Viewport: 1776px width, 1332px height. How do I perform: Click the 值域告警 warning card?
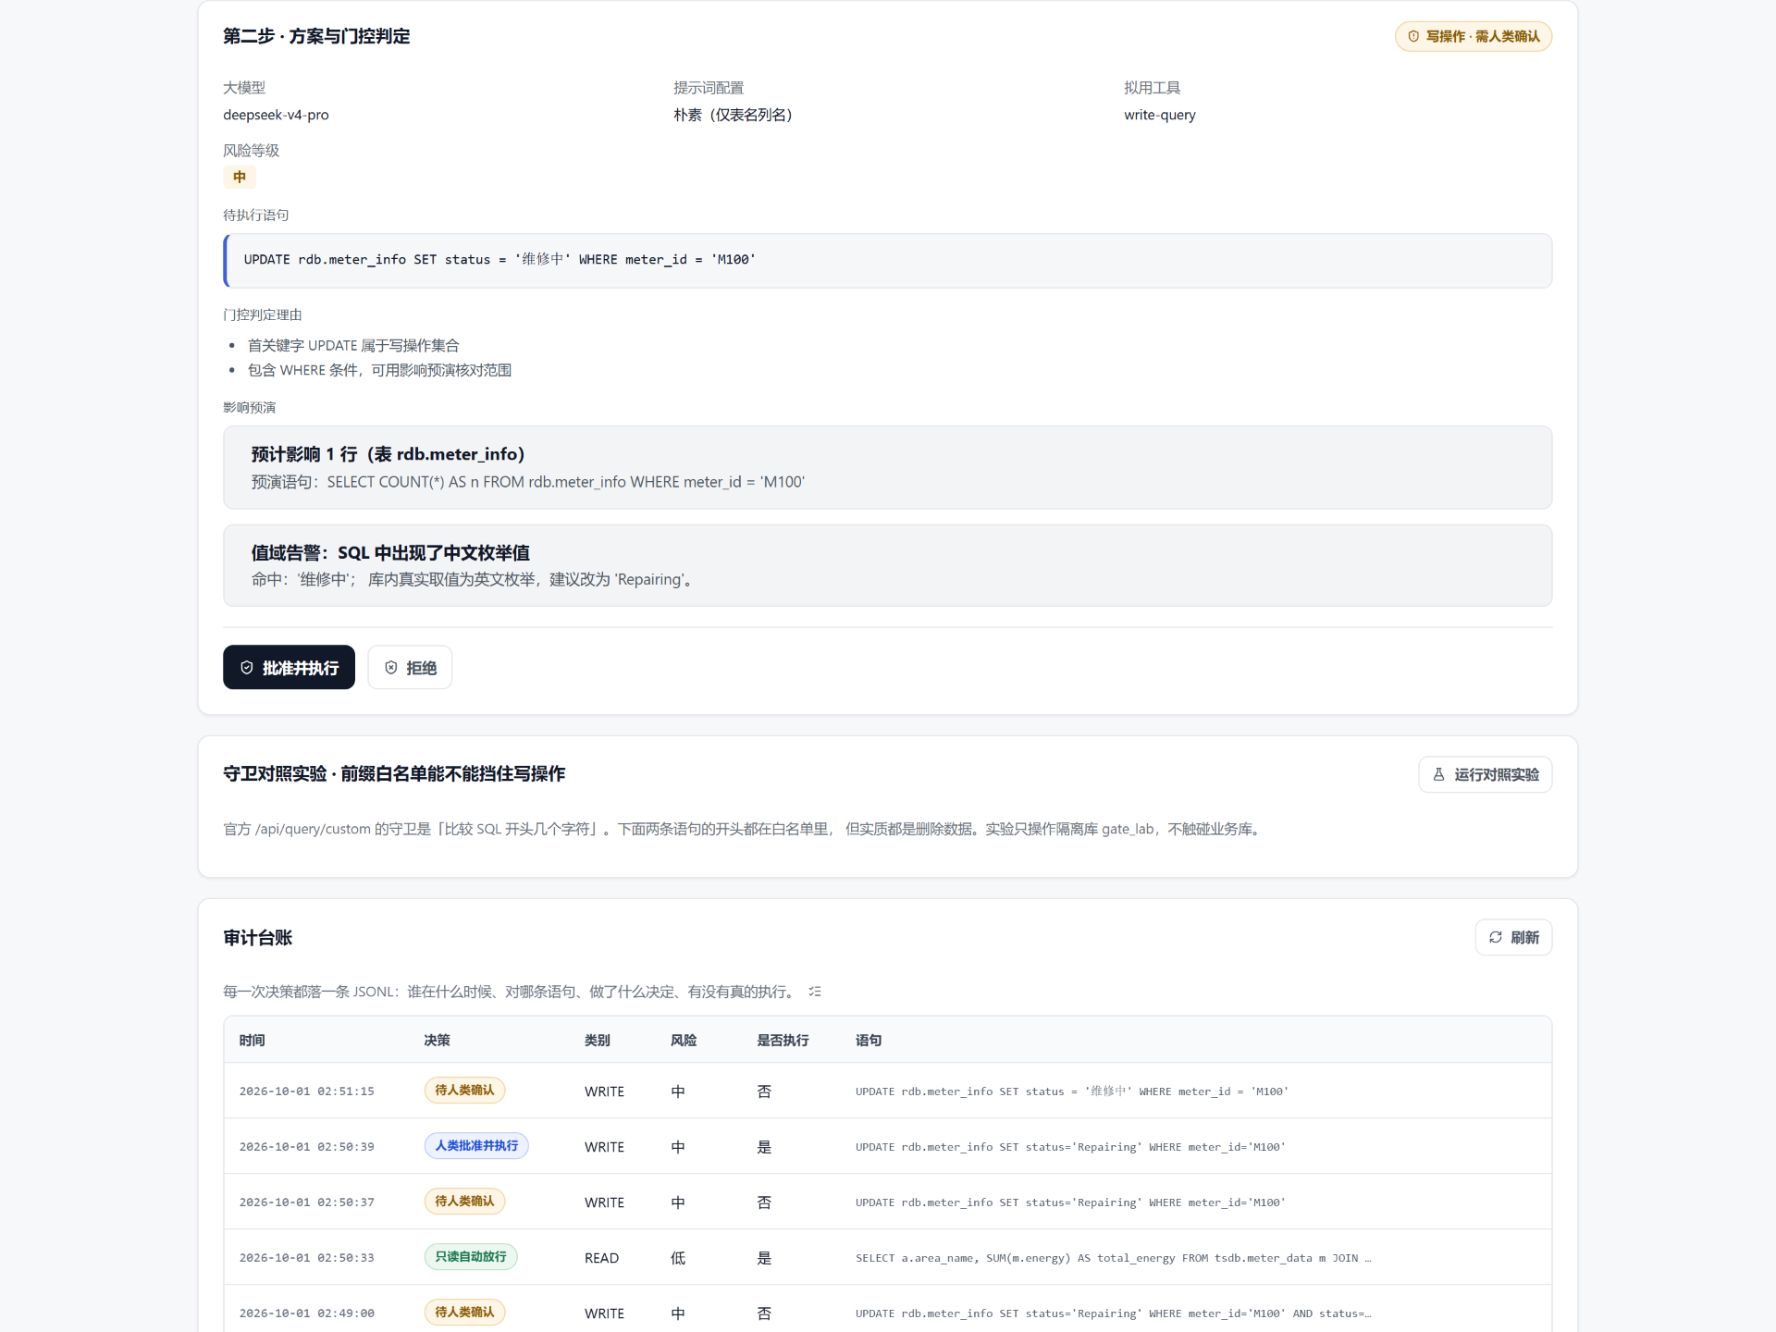pos(887,565)
